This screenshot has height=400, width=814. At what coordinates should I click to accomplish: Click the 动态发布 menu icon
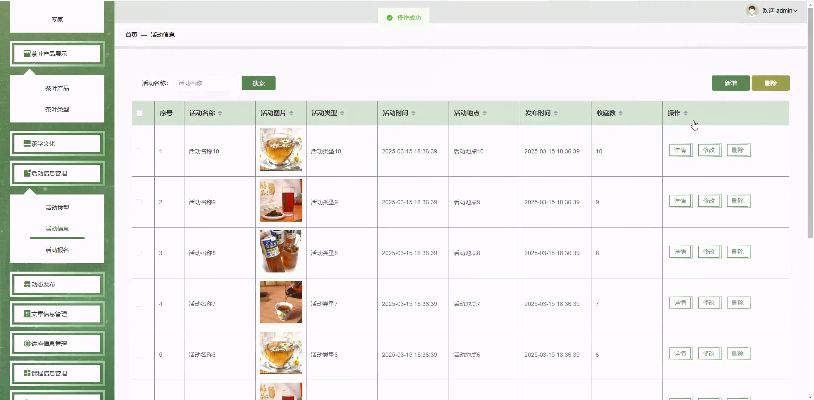27,284
